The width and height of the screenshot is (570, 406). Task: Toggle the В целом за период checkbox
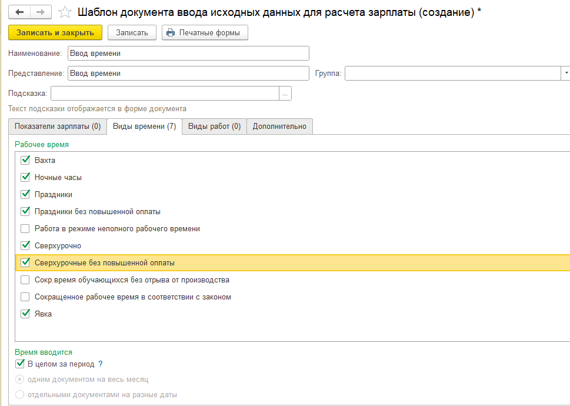(x=20, y=364)
